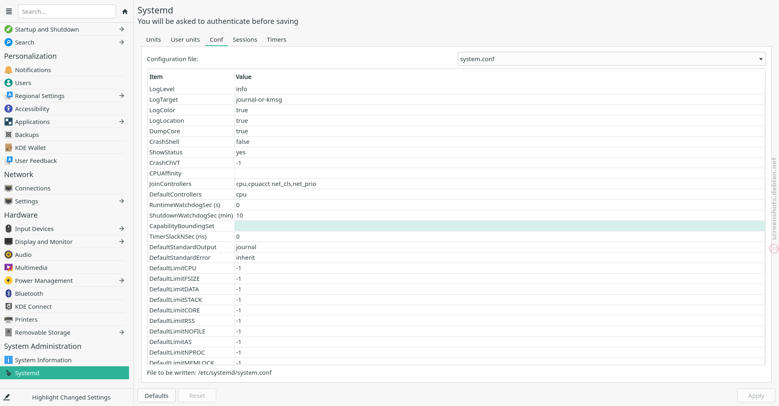Image resolution: width=779 pixels, height=406 pixels.
Task: Select the ShowStatus value yes
Action: tap(241, 152)
